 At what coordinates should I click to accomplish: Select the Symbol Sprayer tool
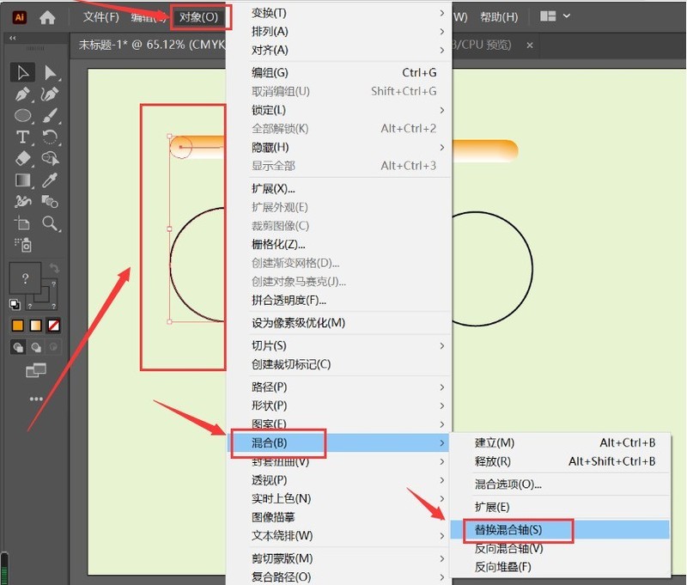coord(23,245)
